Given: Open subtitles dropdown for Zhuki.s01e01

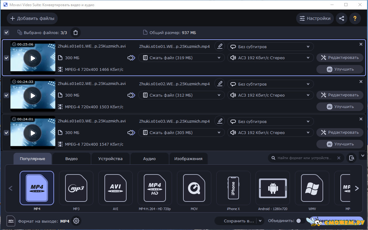Looking at the screenshot, I should click(x=270, y=47).
